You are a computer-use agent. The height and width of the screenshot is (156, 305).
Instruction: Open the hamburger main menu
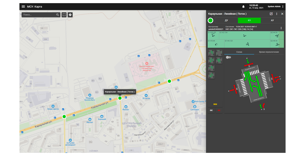(x=23, y=7)
